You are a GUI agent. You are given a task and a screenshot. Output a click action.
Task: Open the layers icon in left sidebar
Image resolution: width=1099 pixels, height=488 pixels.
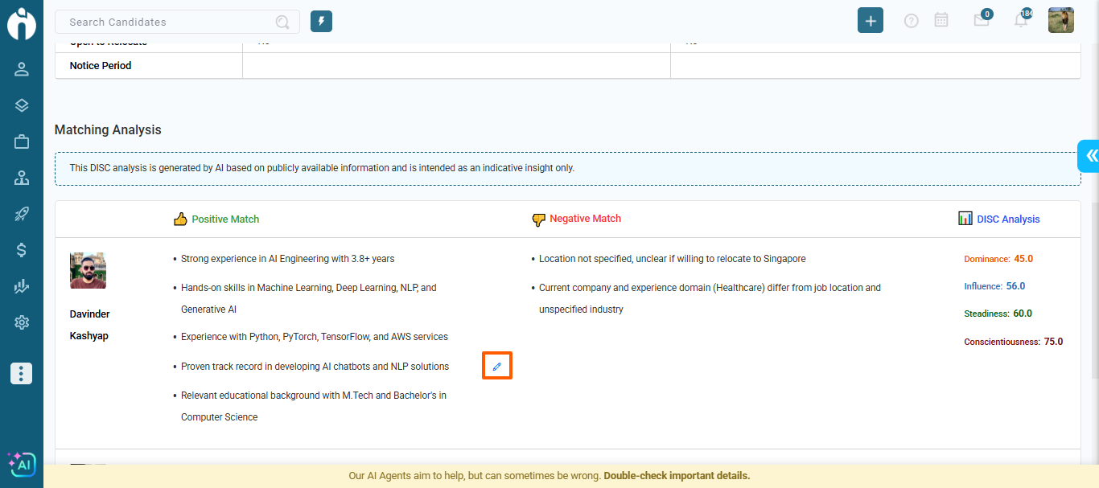tap(22, 105)
